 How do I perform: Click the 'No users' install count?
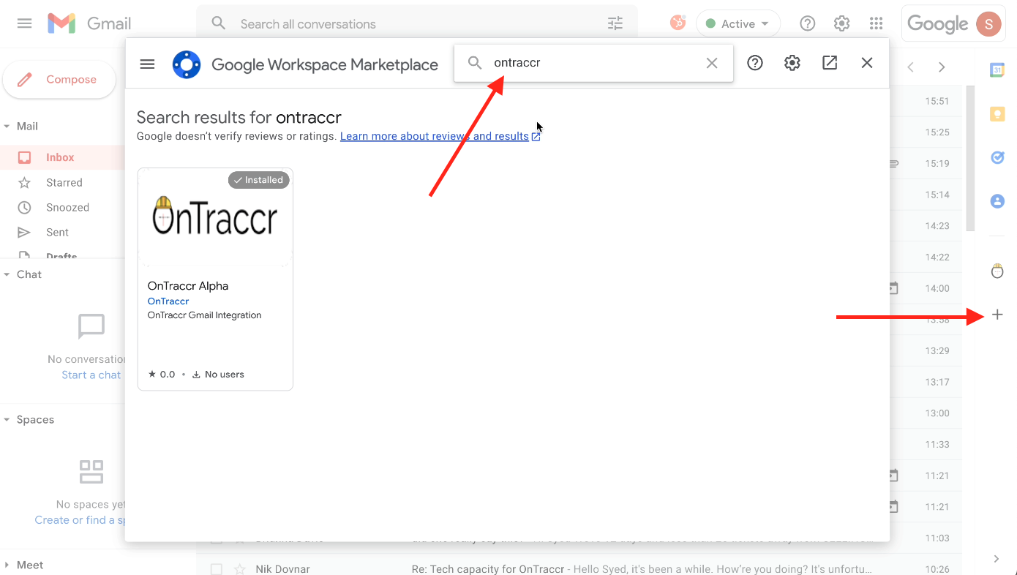click(218, 375)
